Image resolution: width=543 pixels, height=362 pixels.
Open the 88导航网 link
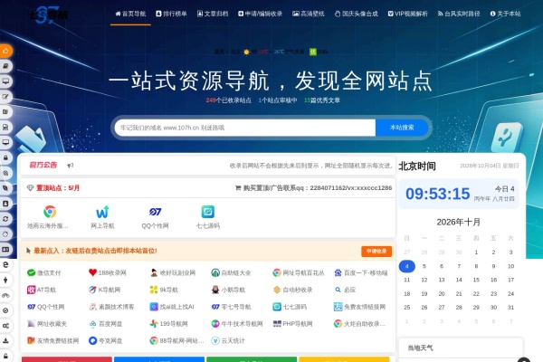(x=177, y=341)
